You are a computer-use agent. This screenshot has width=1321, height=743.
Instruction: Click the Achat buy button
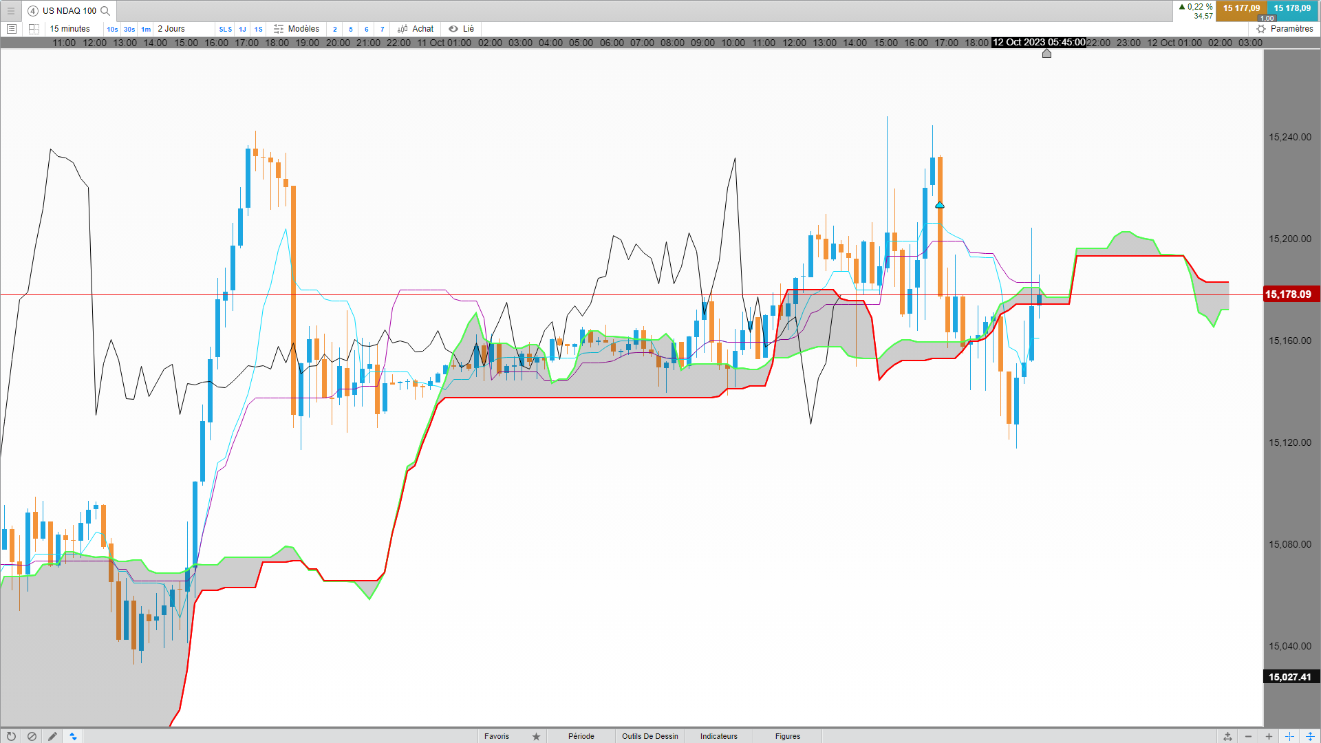[x=416, y=29]
